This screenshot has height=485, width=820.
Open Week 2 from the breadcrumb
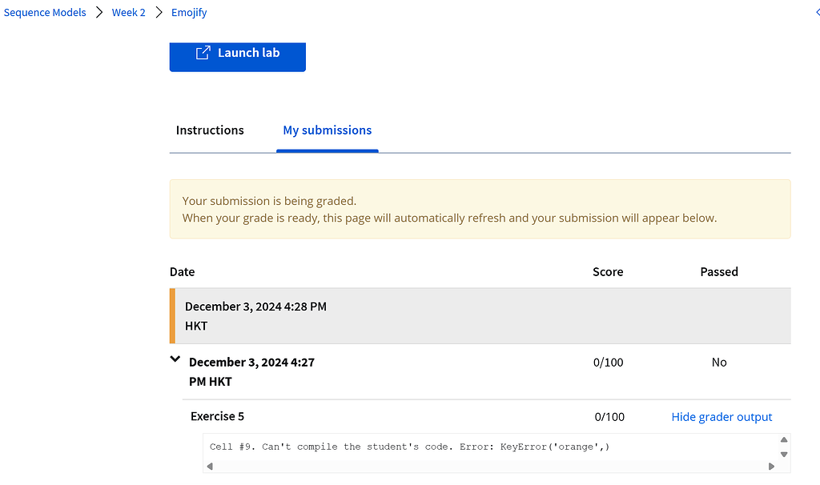point(128,13)
